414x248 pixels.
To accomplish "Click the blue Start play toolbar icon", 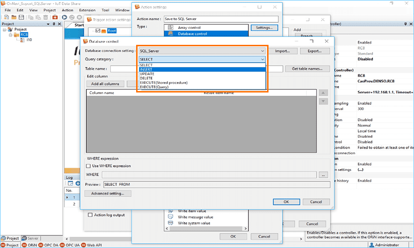I will click(65, 17).
